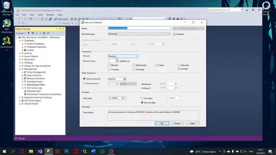Viewport: 276px width, 155px height.
Task: Click the New Query toolbar button
Action: click(61, 19)
